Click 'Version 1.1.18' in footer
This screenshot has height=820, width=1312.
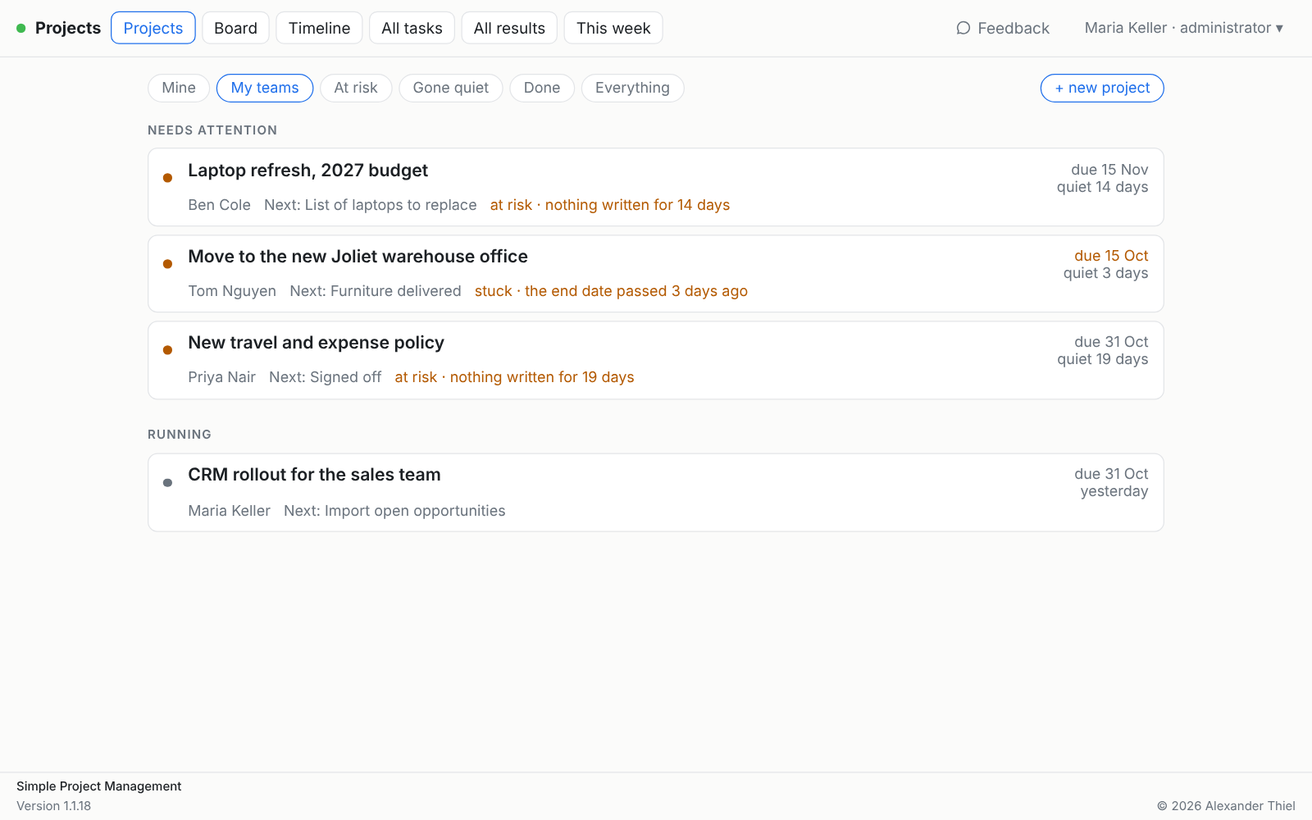coord(54,806)
